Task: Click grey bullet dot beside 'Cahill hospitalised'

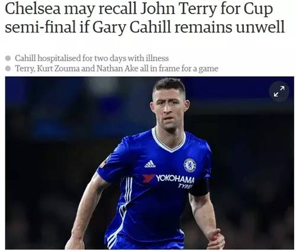Action: tap(8, 58)
